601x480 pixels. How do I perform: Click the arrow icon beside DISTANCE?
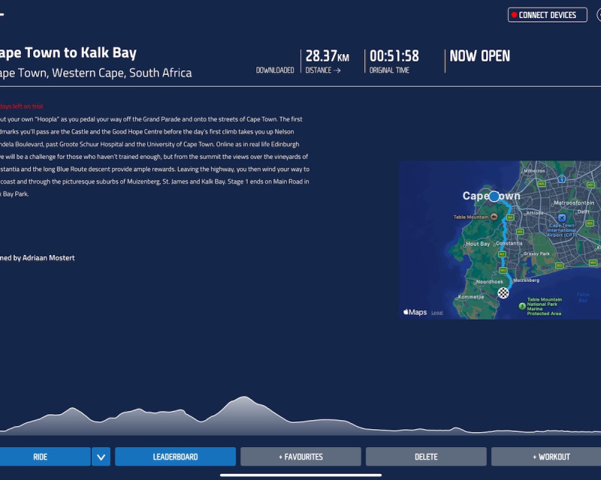[337, 70]
